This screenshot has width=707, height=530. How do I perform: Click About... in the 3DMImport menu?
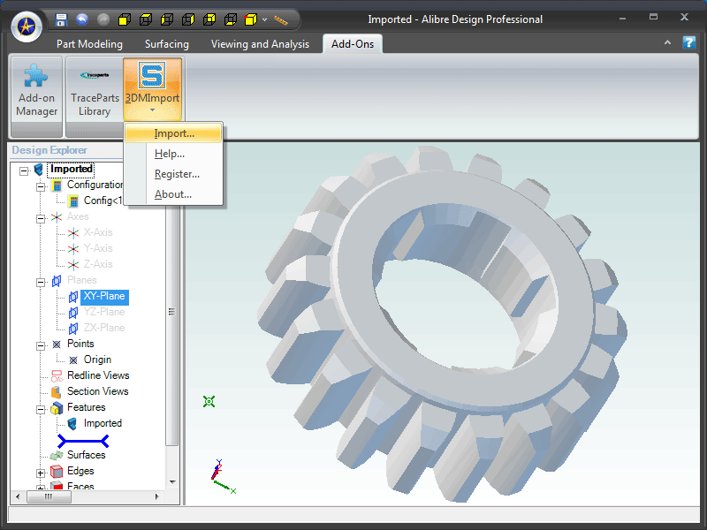[172, 194]
